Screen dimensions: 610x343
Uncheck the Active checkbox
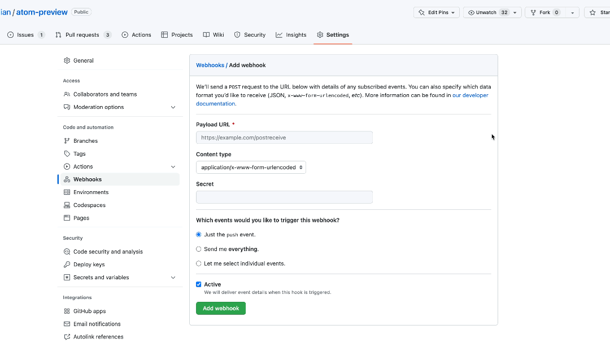coord(199,284)
